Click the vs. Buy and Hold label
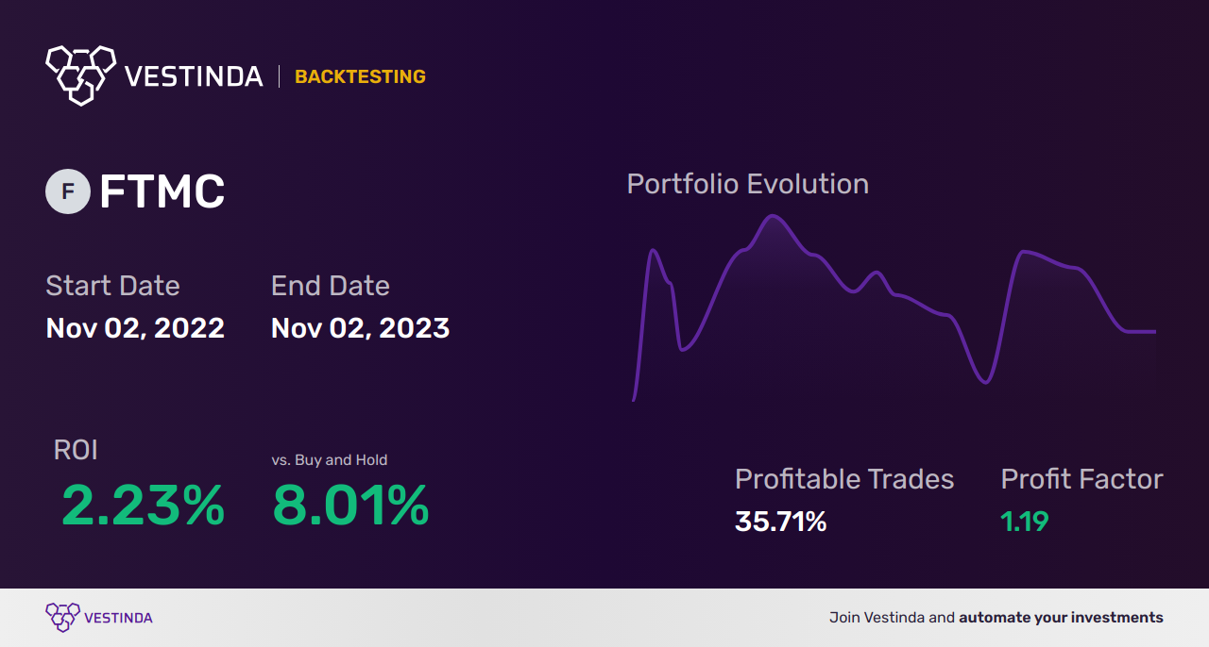 point(329,460)
